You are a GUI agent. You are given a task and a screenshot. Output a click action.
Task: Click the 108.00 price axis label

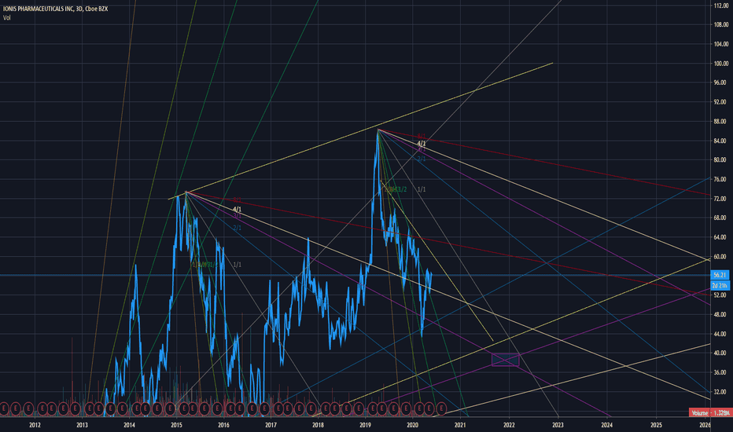click(x=721, y=24)
